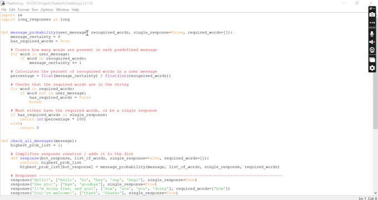
Task: Click the comment 'Must either have the required words'
Action: point(83,111)
